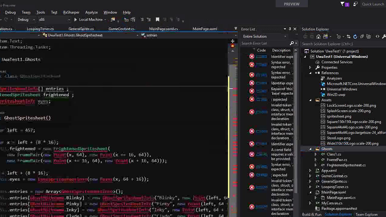The height and width of the screenshot is (217, 386).
Task: Collapse the Assets folder
Action: tap(310, 100)
